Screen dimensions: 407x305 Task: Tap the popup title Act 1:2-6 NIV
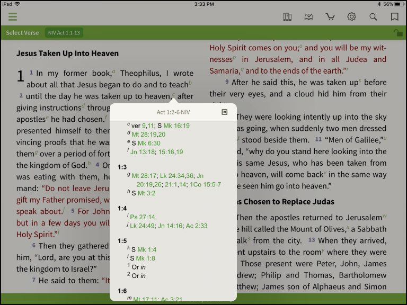pos(173,112)
